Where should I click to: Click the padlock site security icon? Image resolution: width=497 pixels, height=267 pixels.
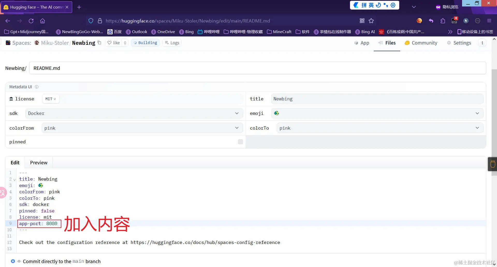click(100, 21)
